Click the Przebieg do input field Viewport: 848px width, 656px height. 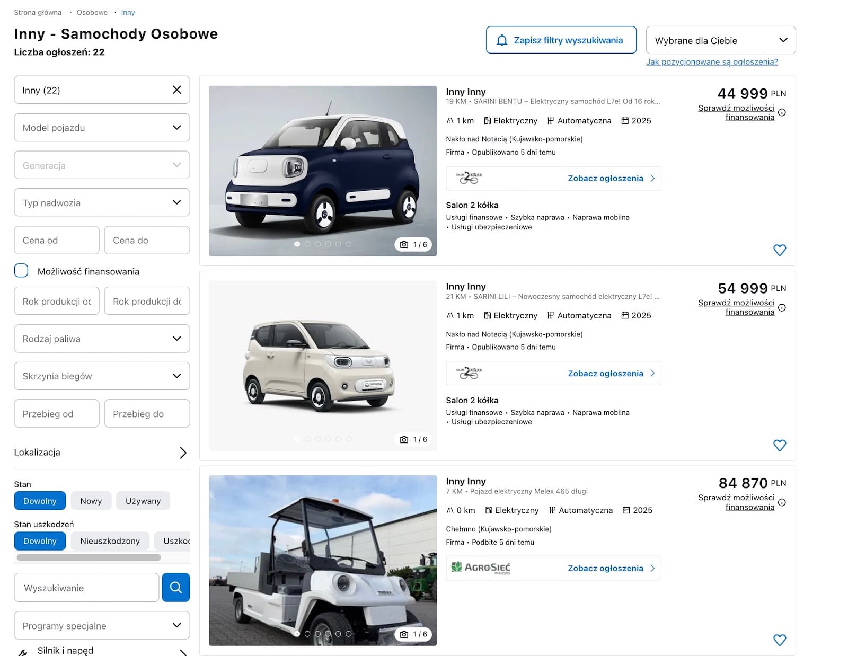click(x=147, y=413)
